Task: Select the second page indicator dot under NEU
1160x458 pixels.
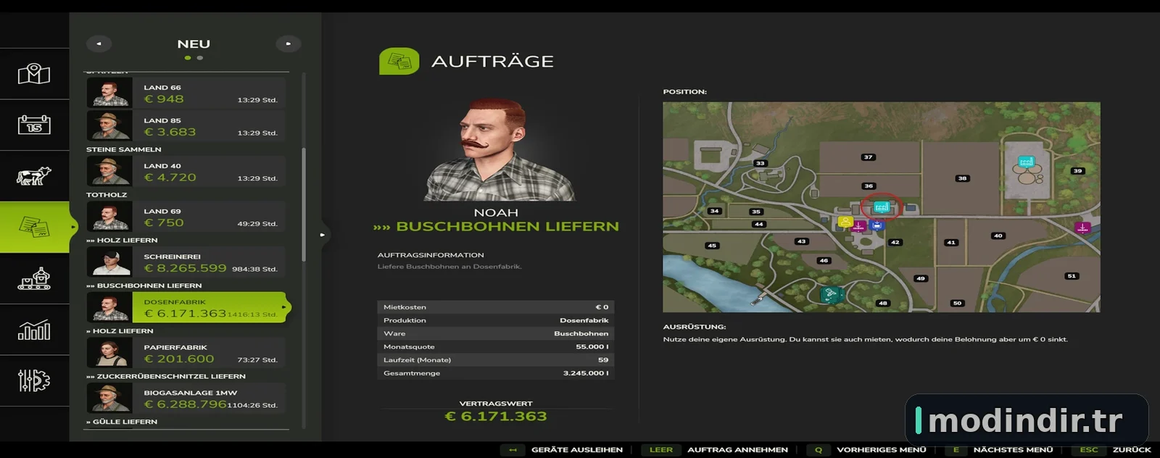Action: click(200, 58)
